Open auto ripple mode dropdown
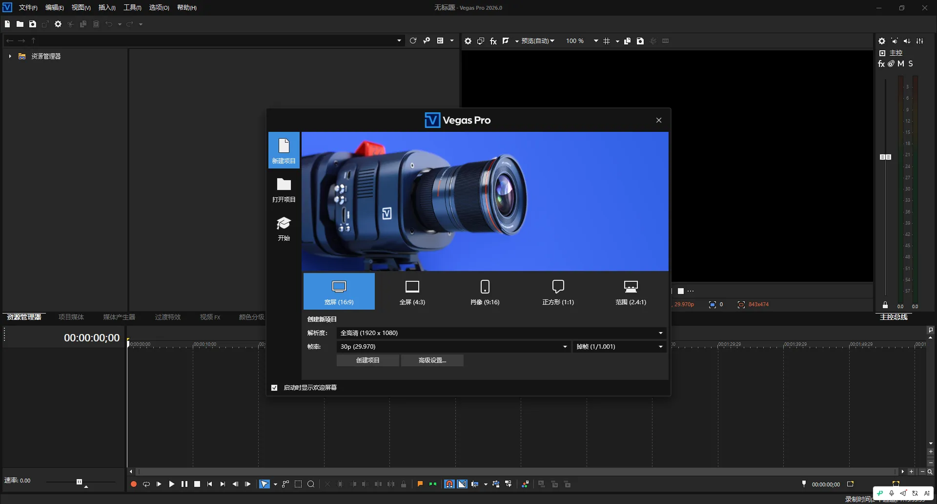Image resolution: width=937 pixels, height=504 pixels. click(486, 484)
